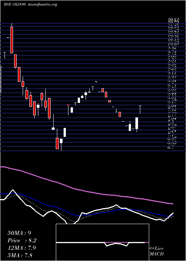Click the 5MA : 7.8 value
This screenshot has height=261, width=186.
click(x=20, y=255)
